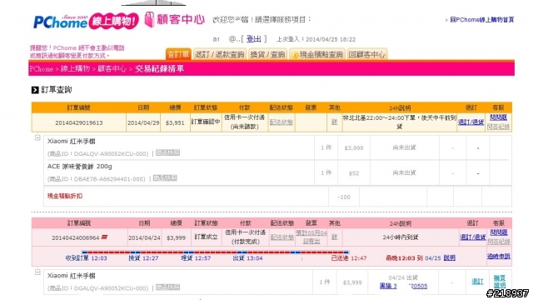Click 問問題 for the 2014/04/29 order

(498, 117)
